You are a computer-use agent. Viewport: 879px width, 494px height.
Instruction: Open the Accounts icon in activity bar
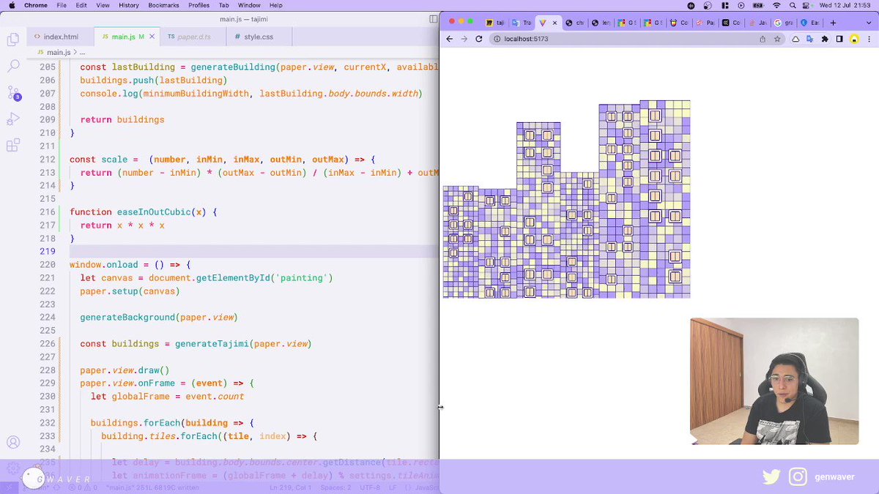coord(13,442)
